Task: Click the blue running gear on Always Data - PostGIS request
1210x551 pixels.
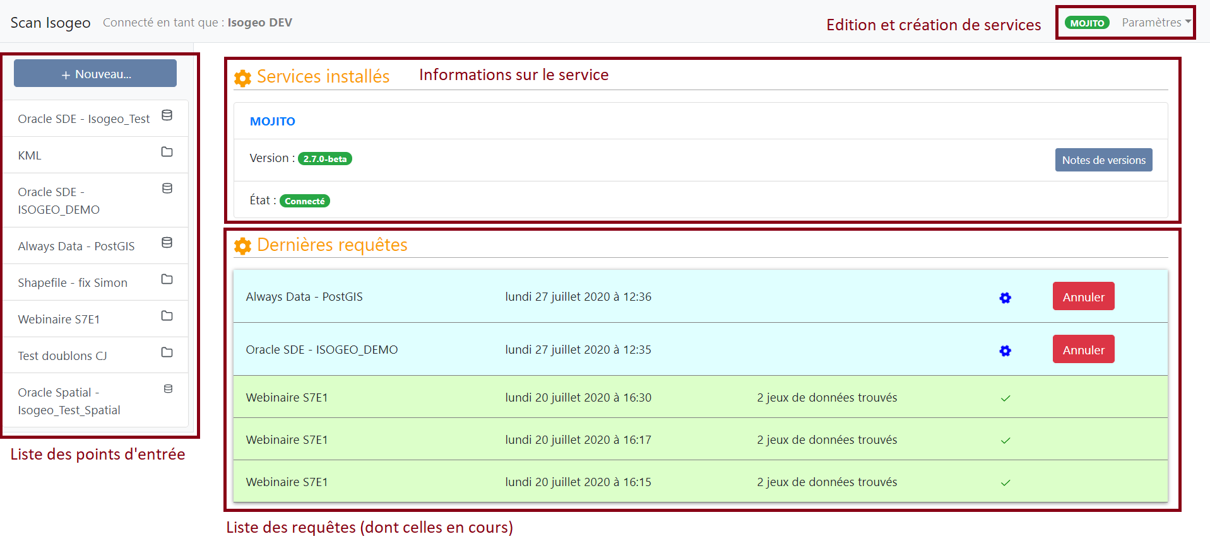Action: (x=1005, y=298)
